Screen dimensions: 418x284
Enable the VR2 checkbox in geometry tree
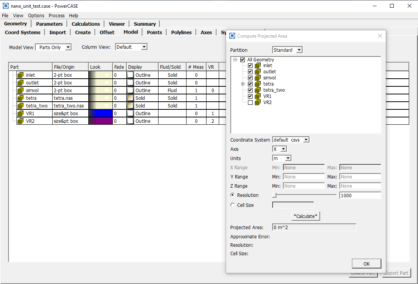click(250, 102)
